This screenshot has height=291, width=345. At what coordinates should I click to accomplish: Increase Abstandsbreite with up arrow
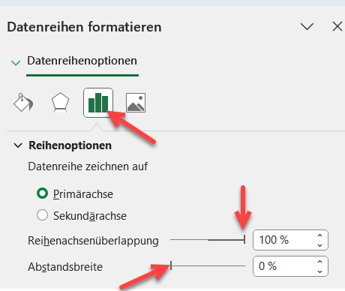tap(319, 262)
